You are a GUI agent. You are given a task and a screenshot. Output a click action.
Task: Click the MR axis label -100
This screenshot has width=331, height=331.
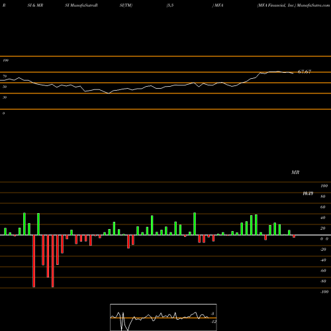324,292
